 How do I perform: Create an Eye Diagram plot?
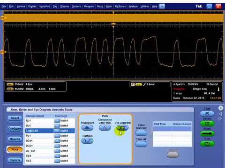click(122, 128)
